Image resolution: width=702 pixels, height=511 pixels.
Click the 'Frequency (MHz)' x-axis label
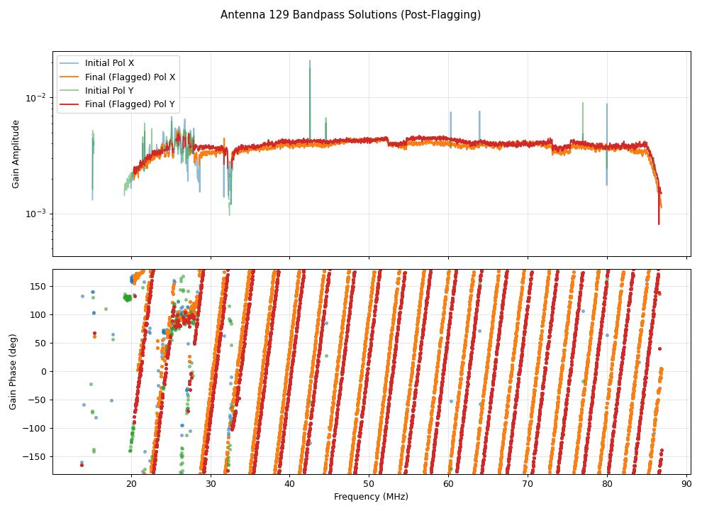click(371, 497)
